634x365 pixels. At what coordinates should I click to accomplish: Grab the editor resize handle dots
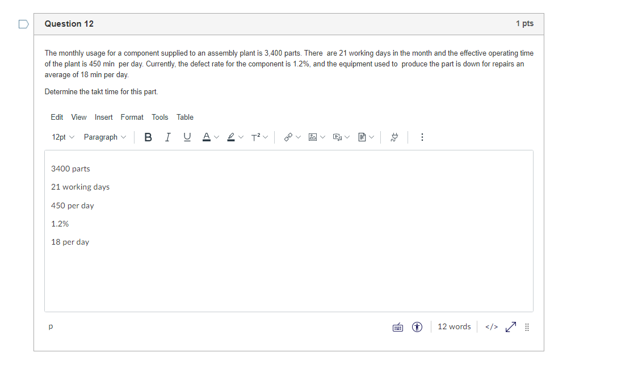pyautogui.click(x=527, y=327)
